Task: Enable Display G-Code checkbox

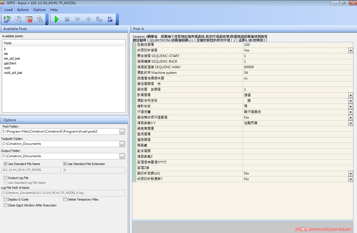Action: (5, 199)
